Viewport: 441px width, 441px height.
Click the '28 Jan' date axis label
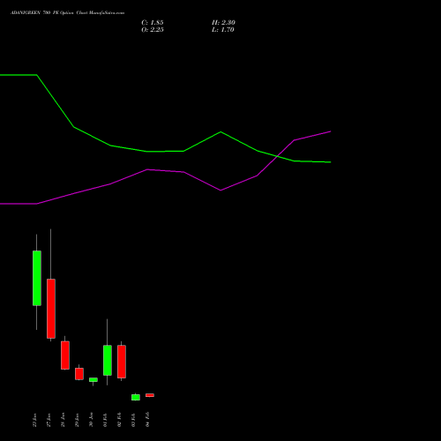click(63, 420)
